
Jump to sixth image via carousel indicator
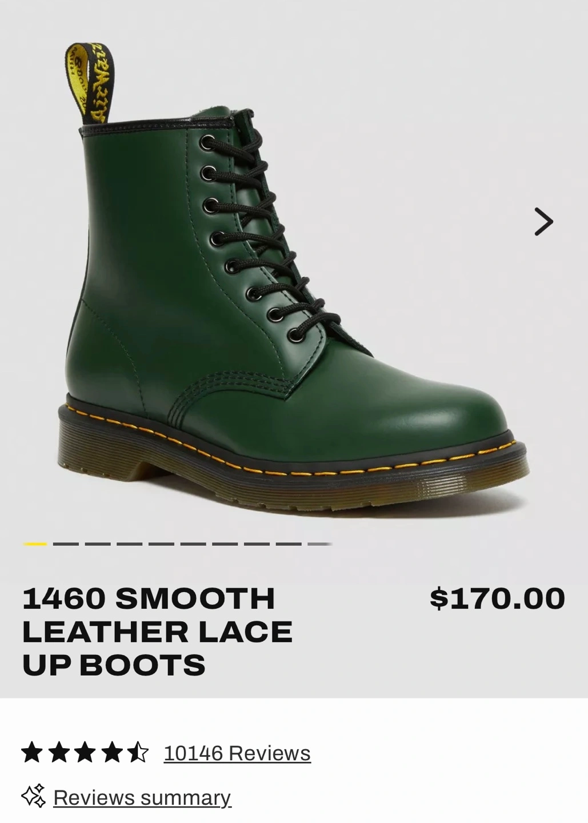tap(193, 544)
